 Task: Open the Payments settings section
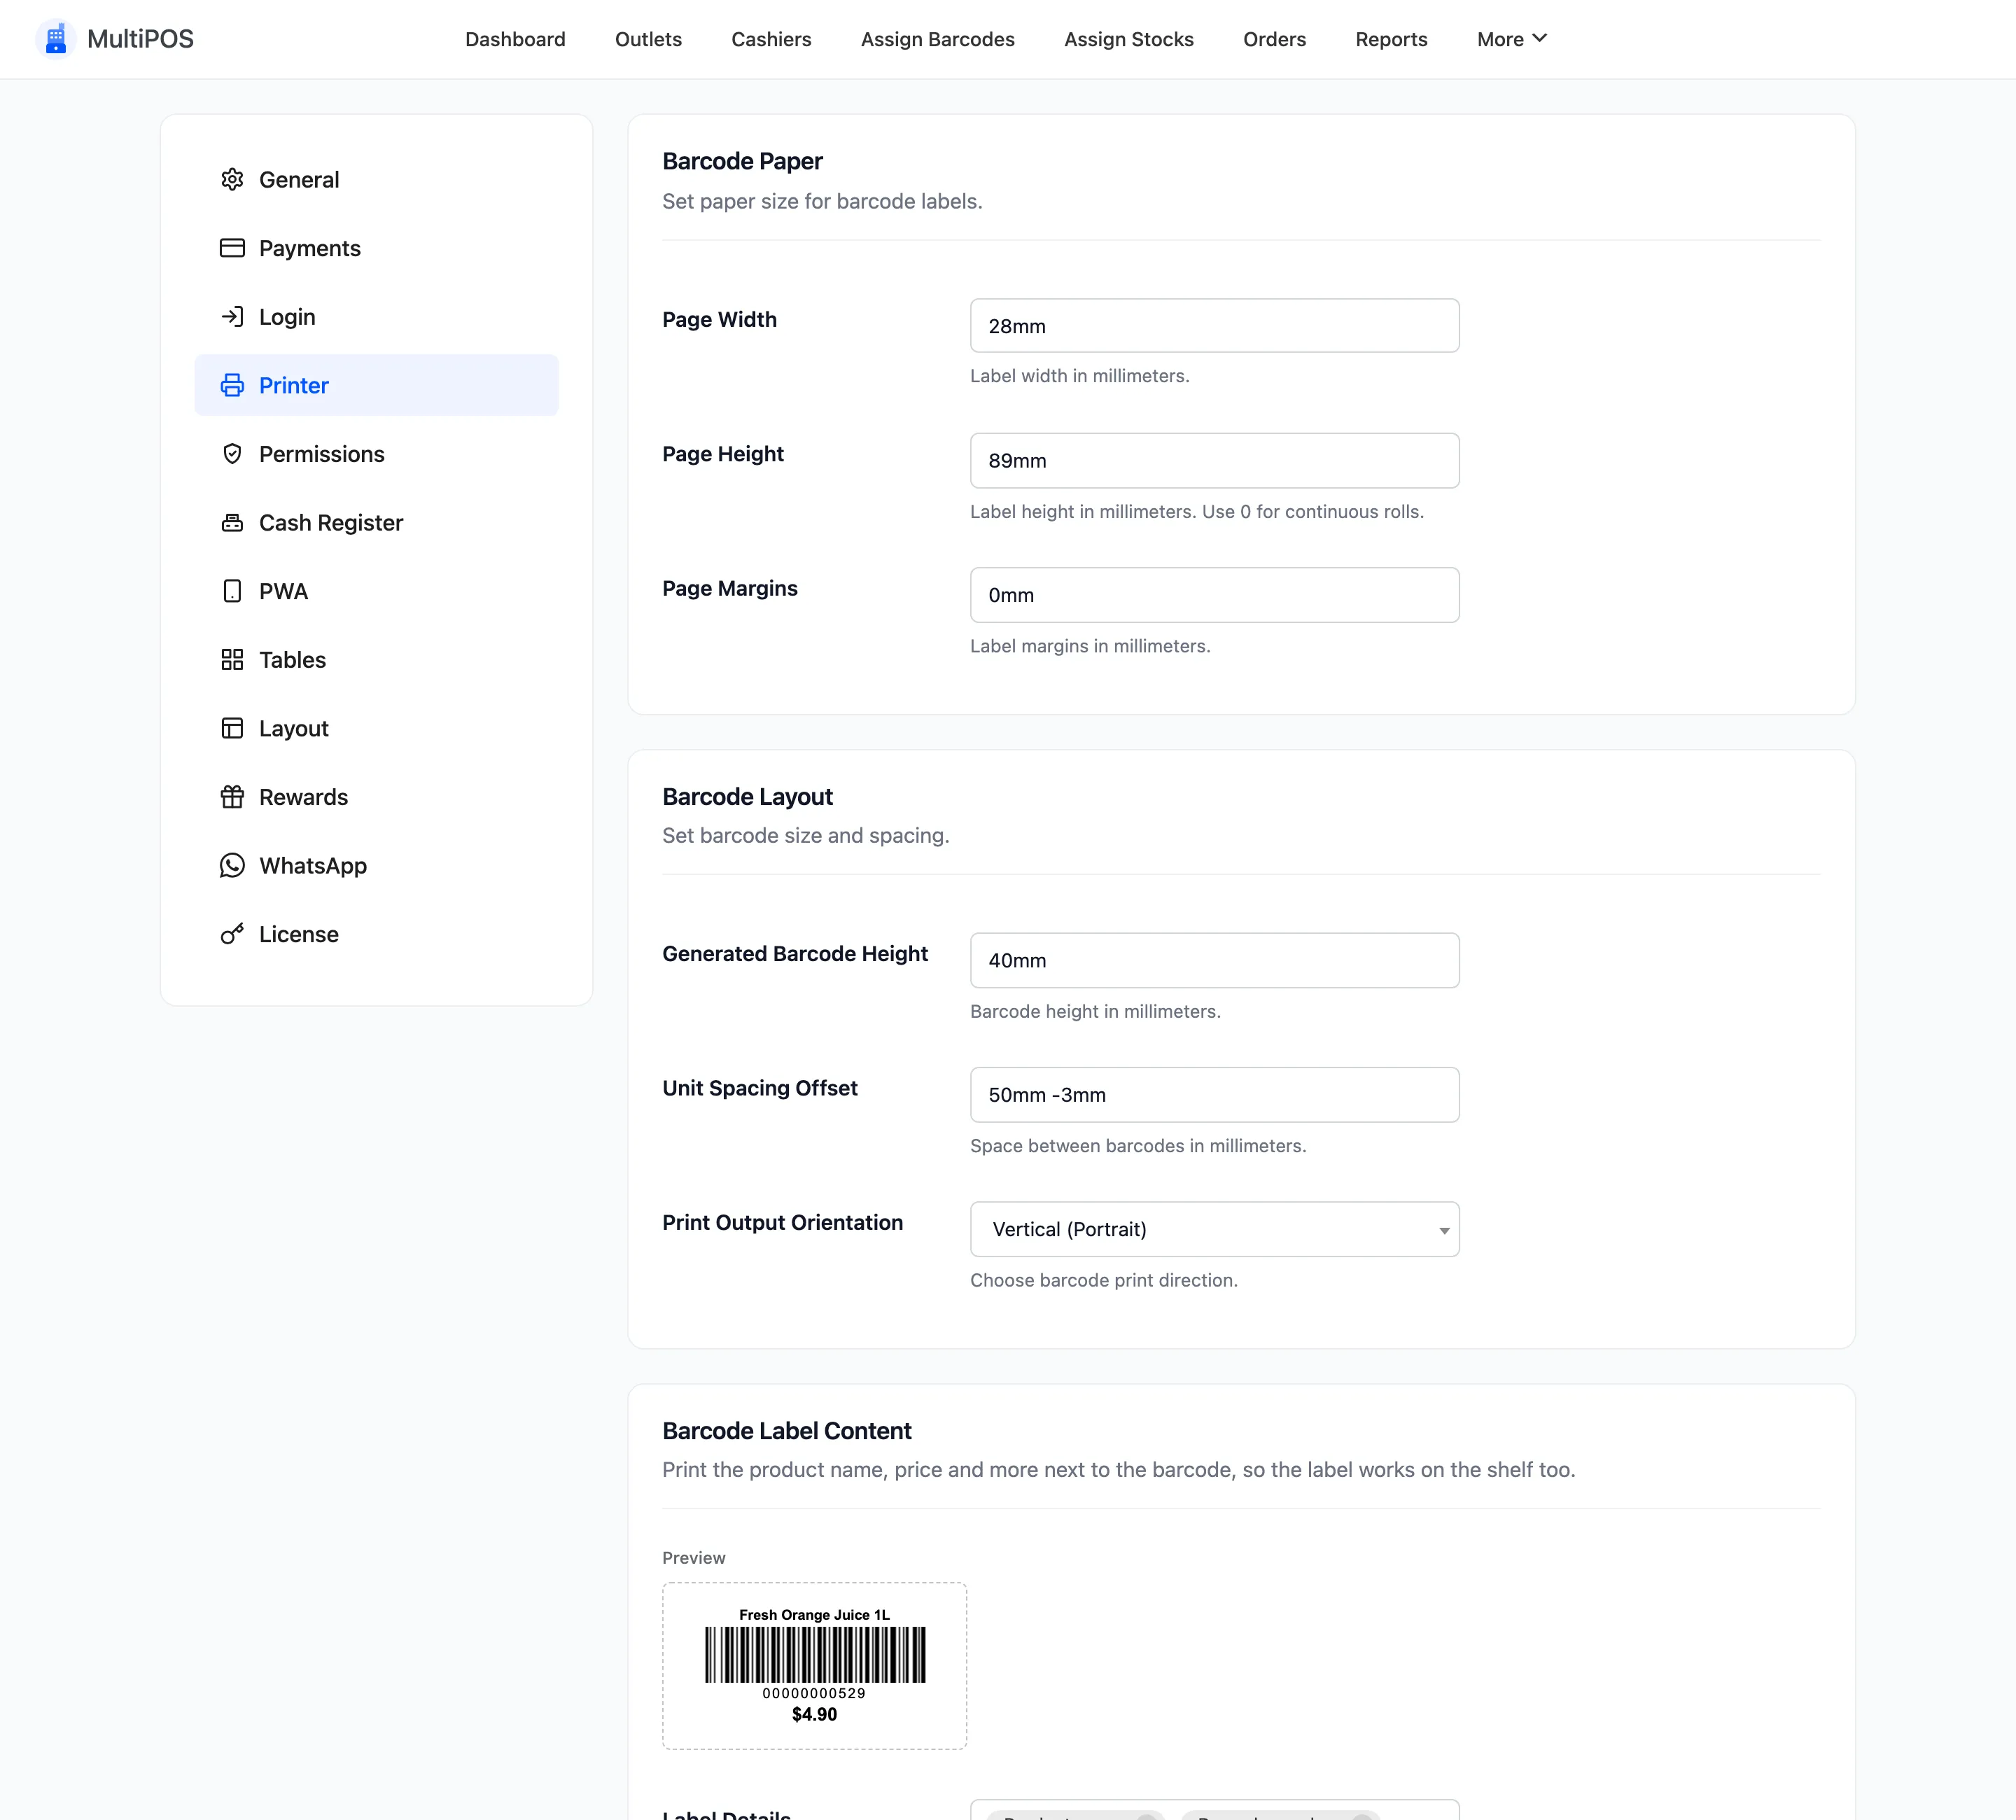(x=377, y=248)
